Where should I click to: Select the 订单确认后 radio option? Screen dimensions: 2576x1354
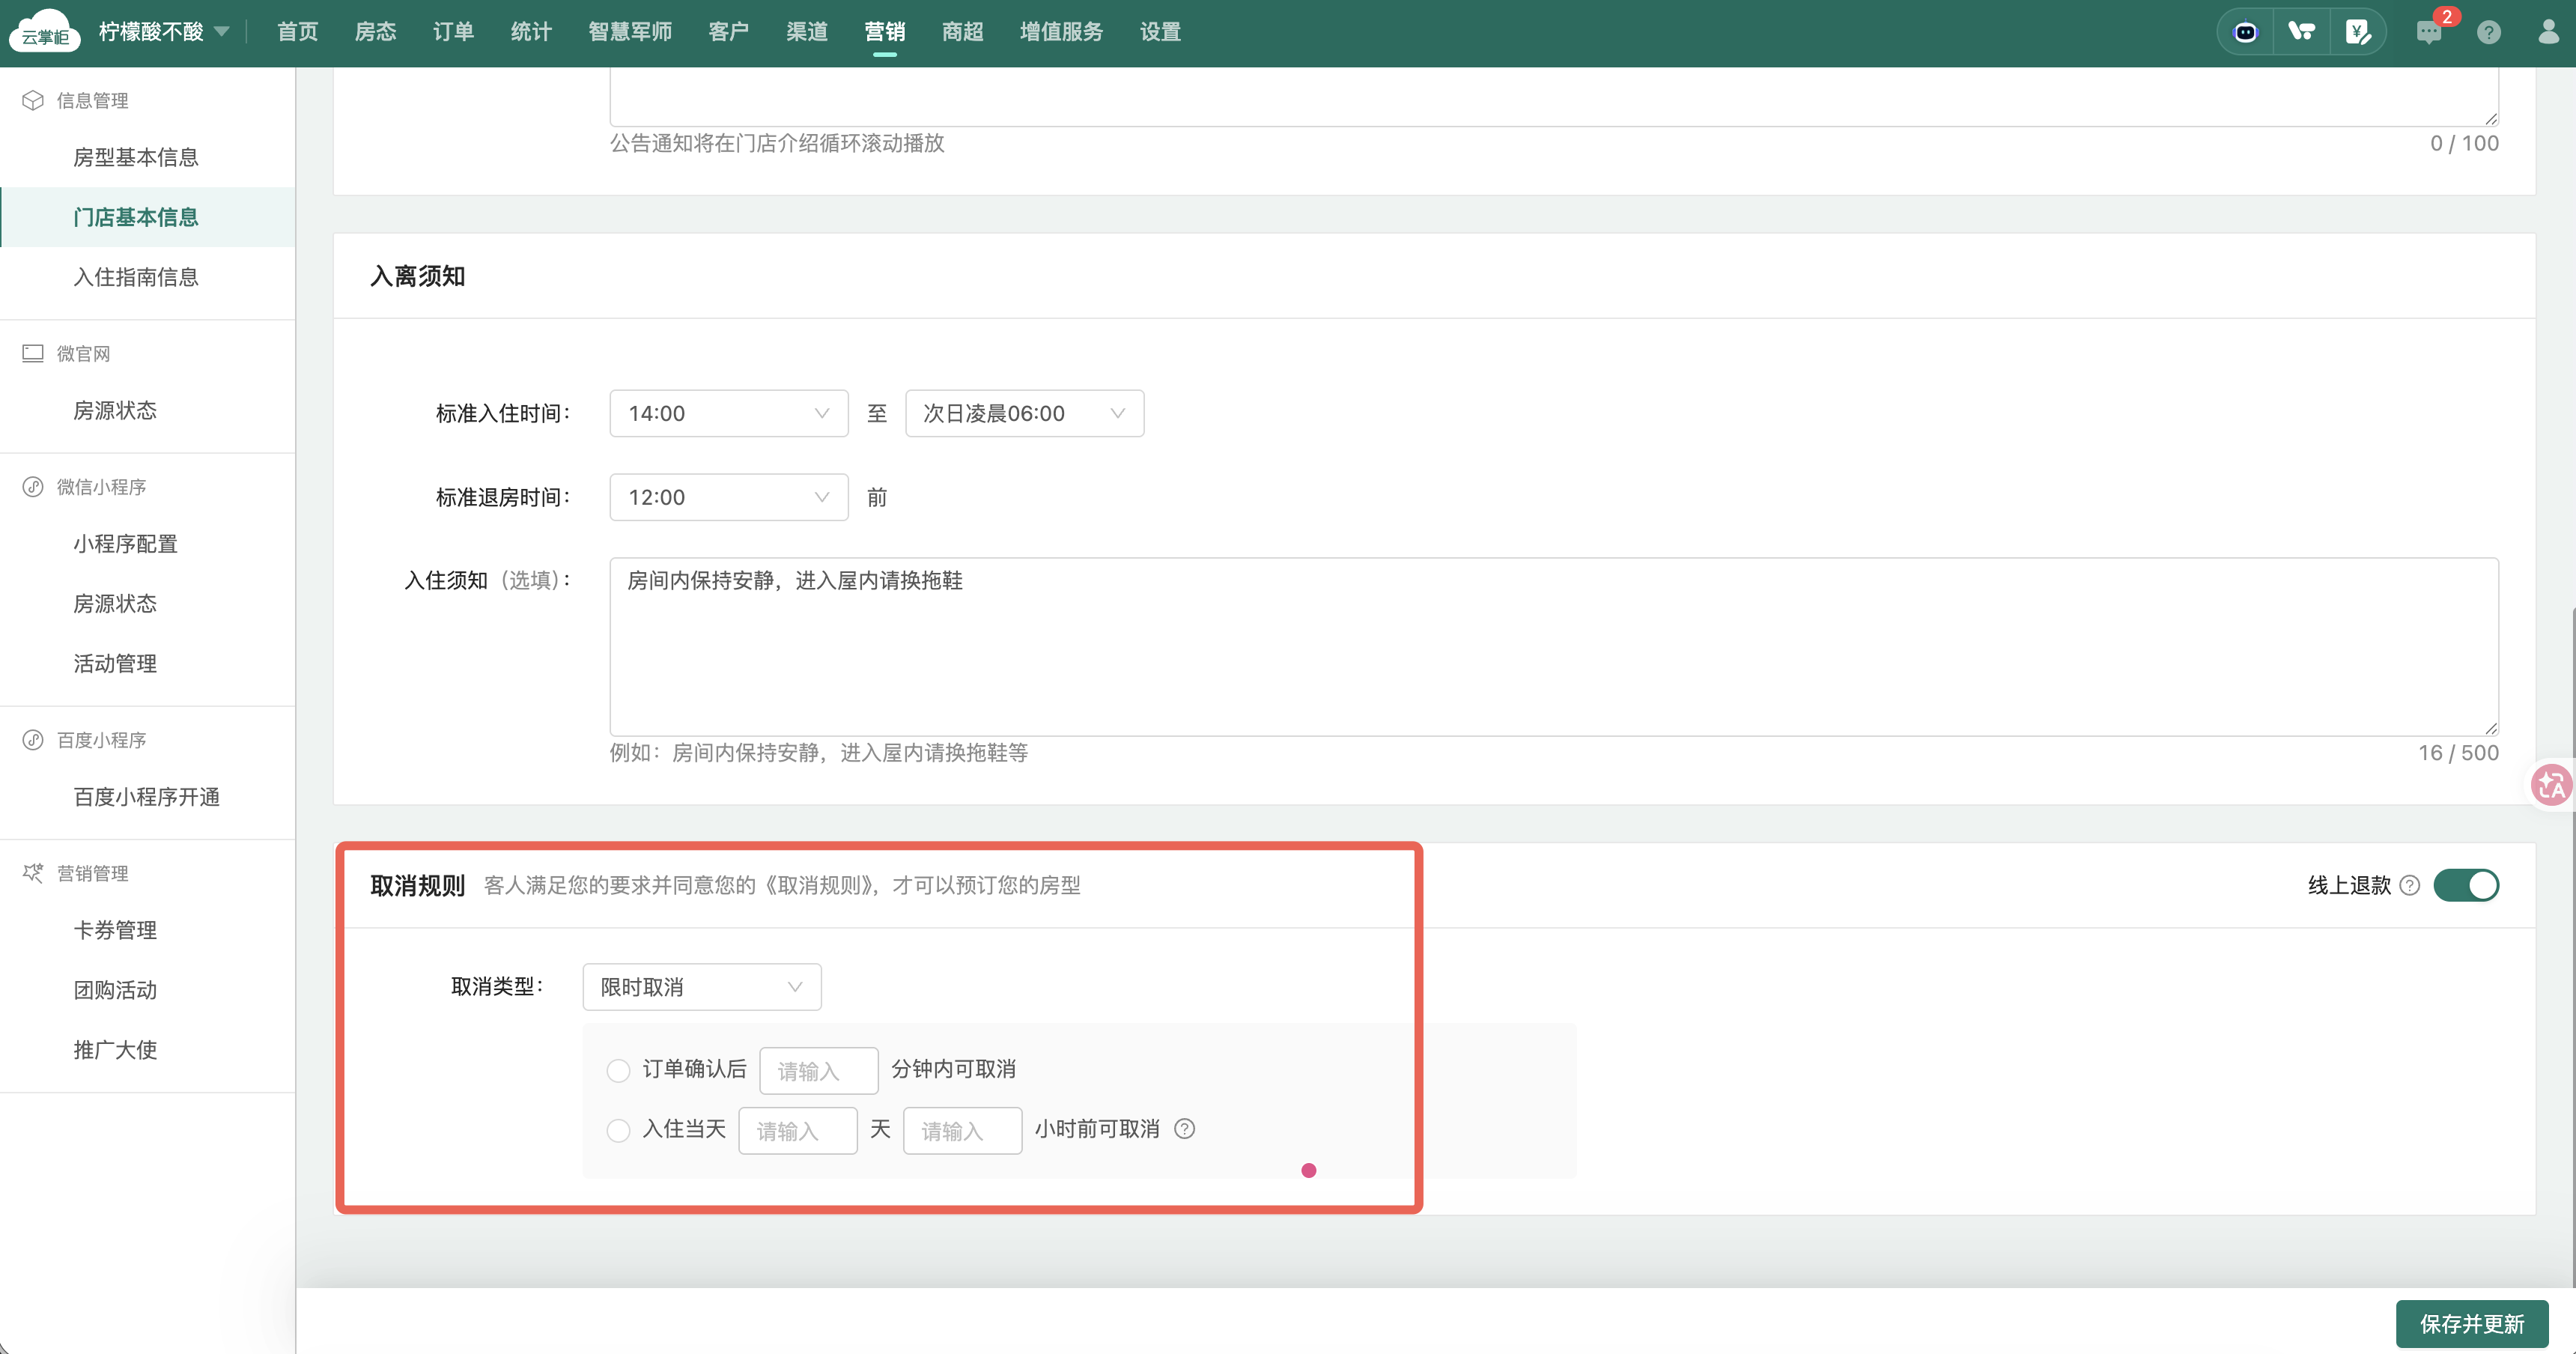coord(618,1070)
